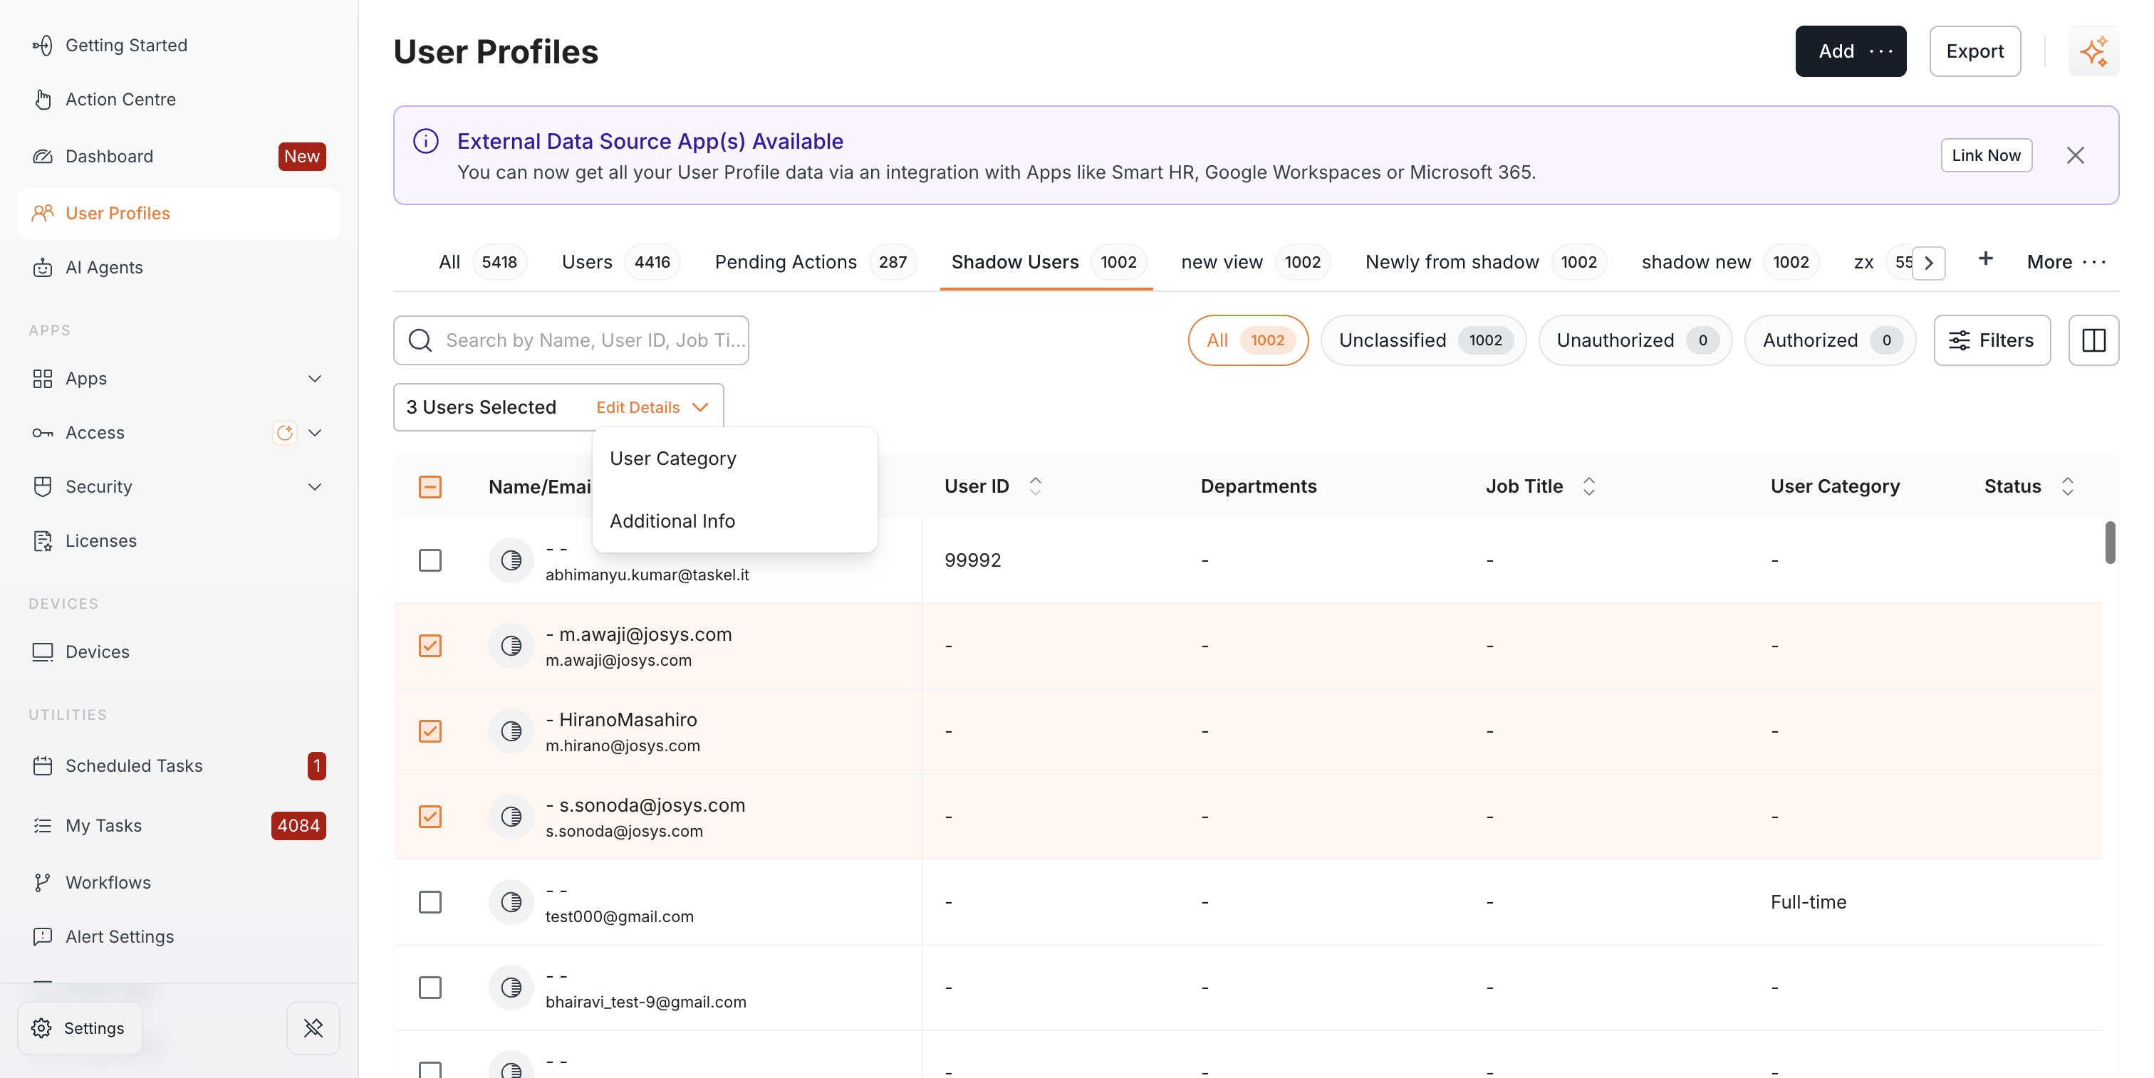
Task: Collapse the Edit Details dropdown
Action: pos(652,407)
